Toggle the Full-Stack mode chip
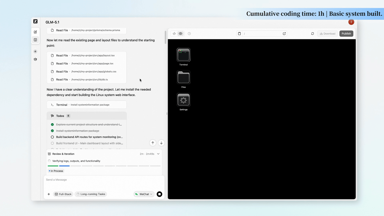 63,194
